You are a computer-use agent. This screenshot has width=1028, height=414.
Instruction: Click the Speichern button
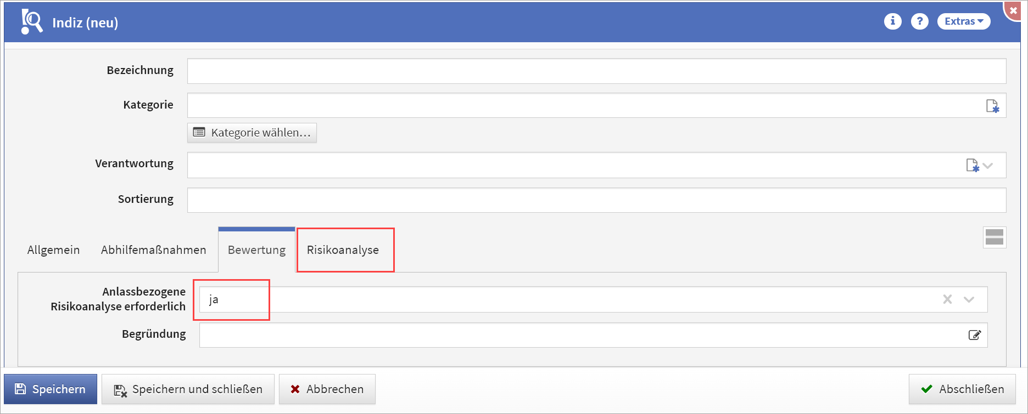tap(51, 389)
